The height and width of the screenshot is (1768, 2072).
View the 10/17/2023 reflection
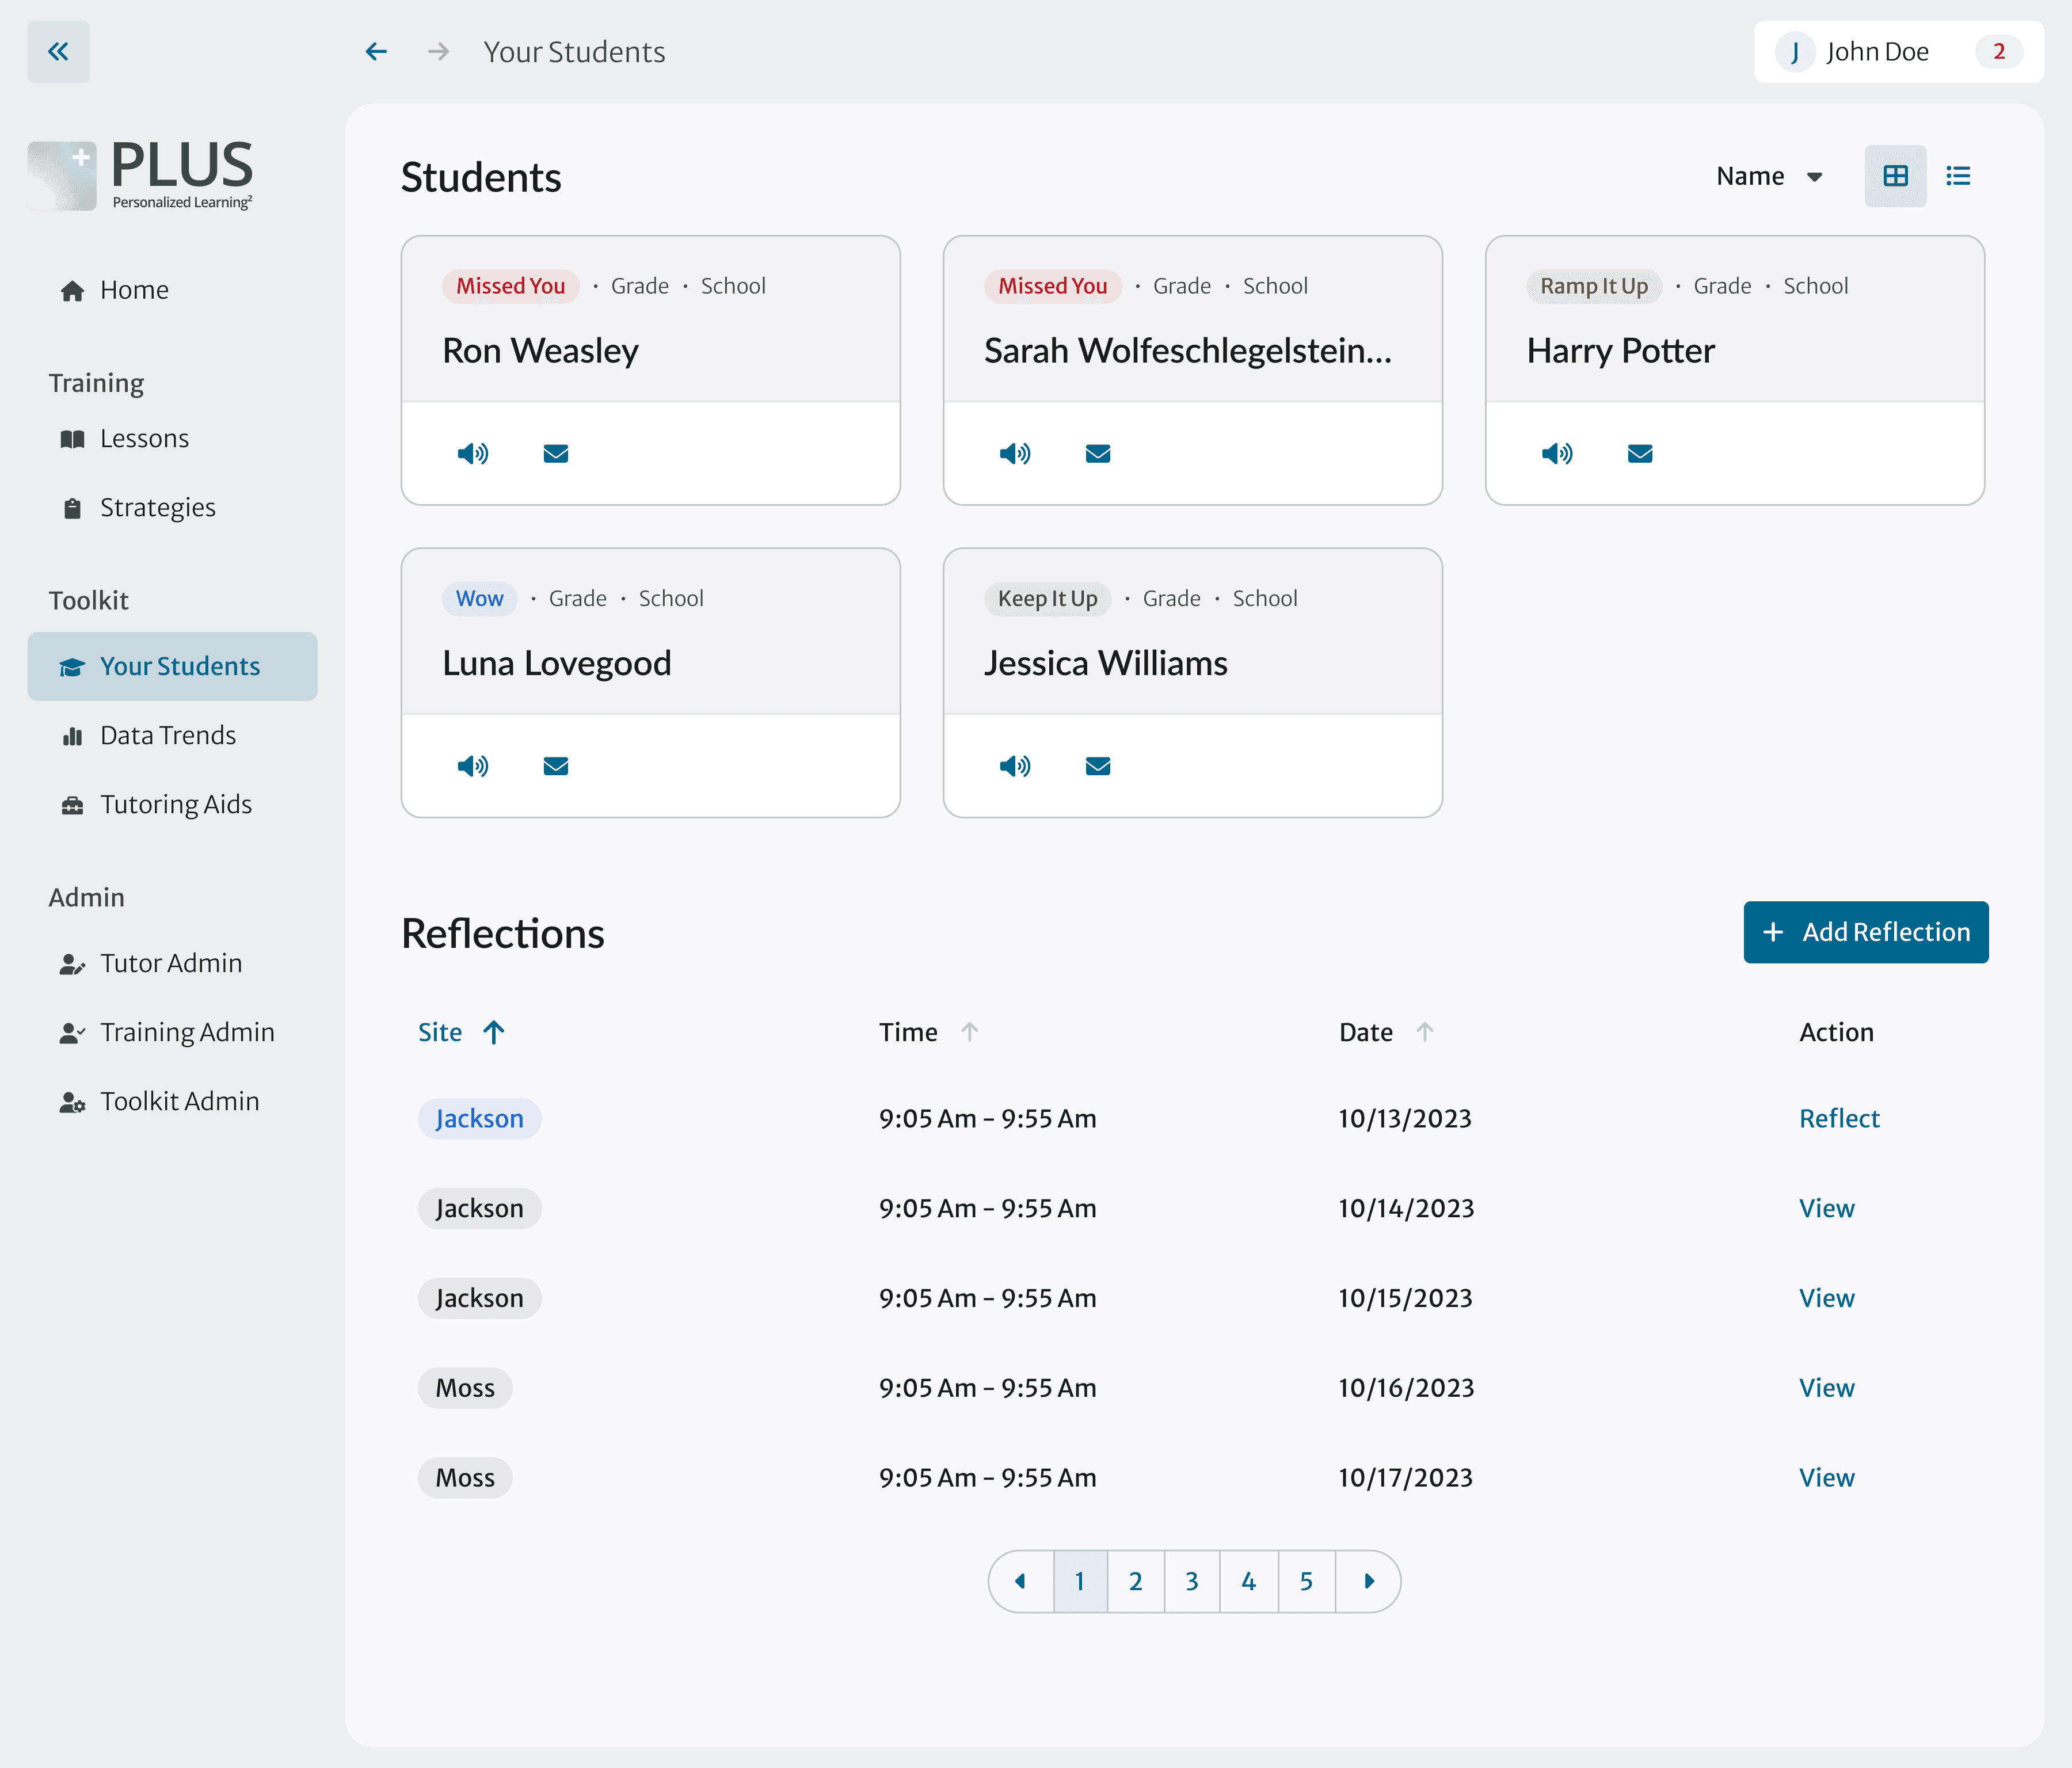(x=1826, y=1478)
